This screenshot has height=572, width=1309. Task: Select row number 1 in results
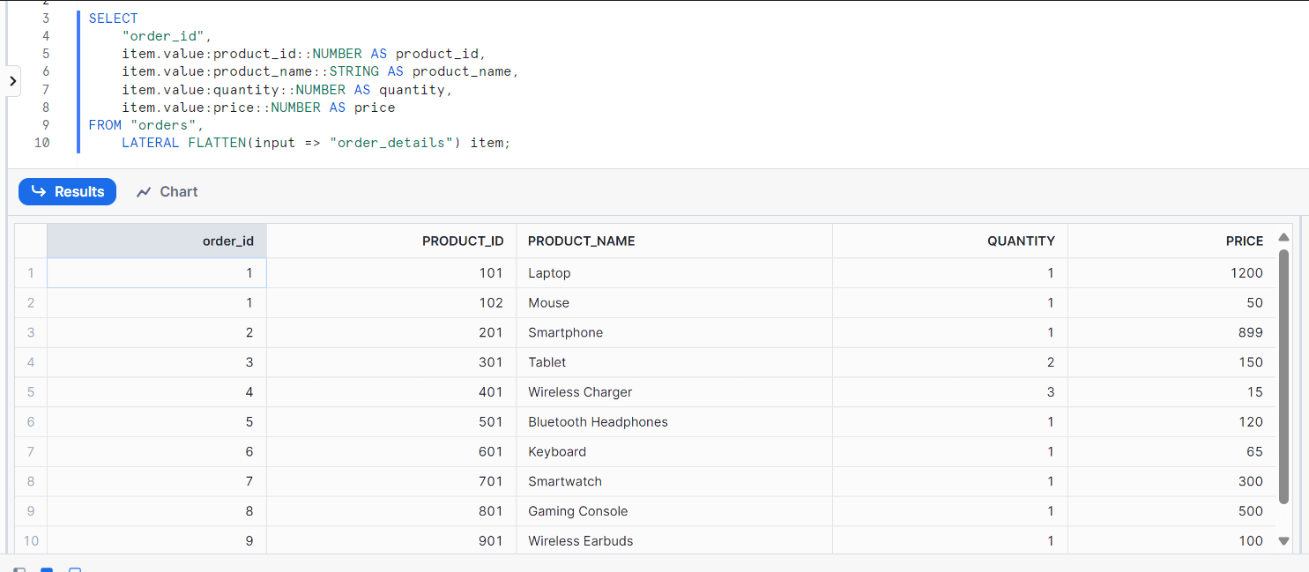point(31,273)
